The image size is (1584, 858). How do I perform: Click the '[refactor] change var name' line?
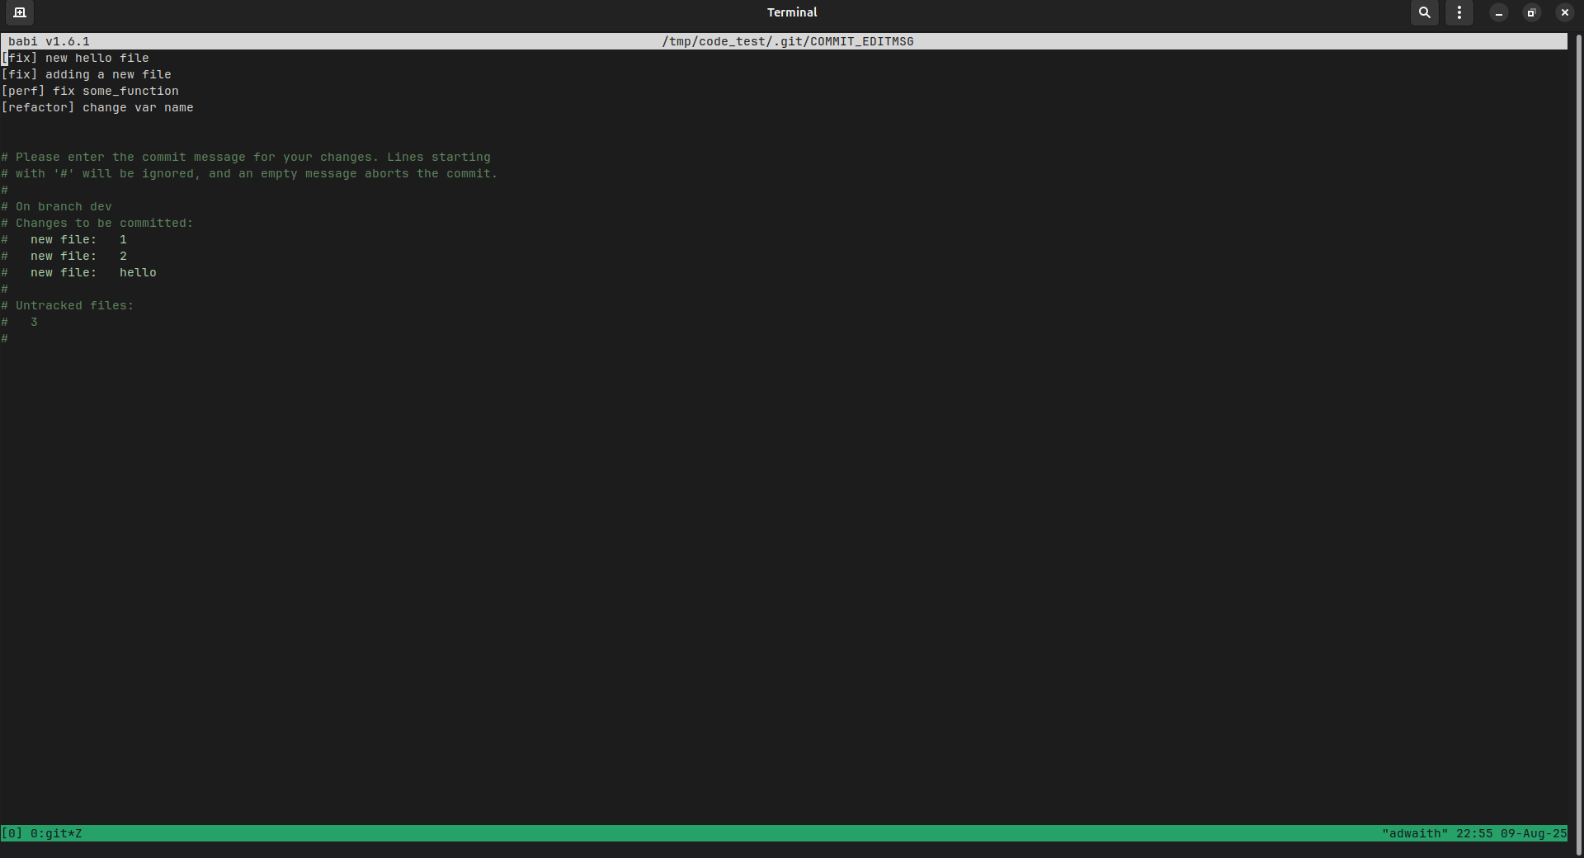(x=97, y=107)
